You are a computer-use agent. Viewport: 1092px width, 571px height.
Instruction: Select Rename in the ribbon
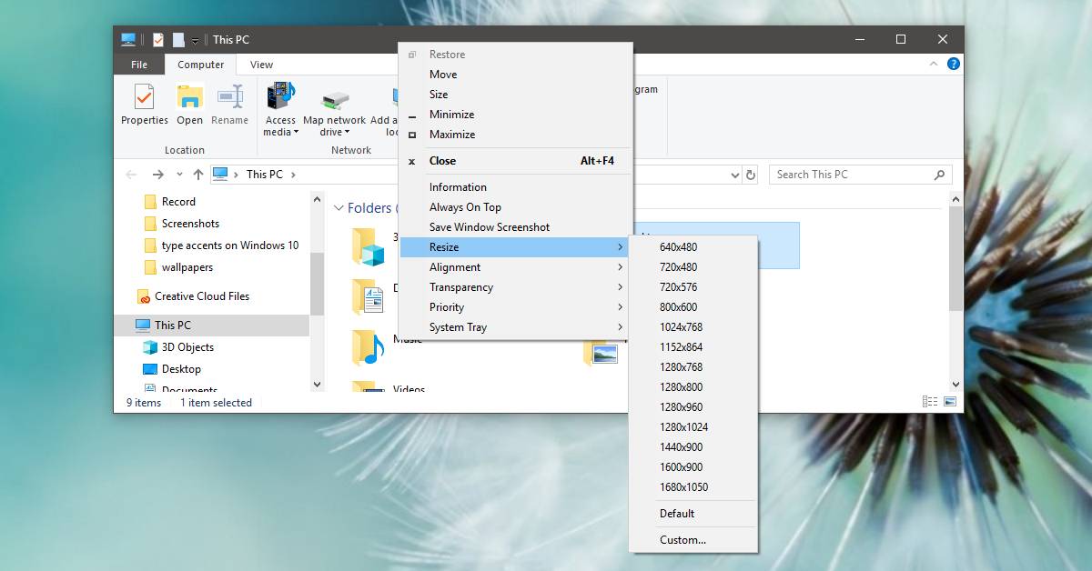[x=230, y=103]
